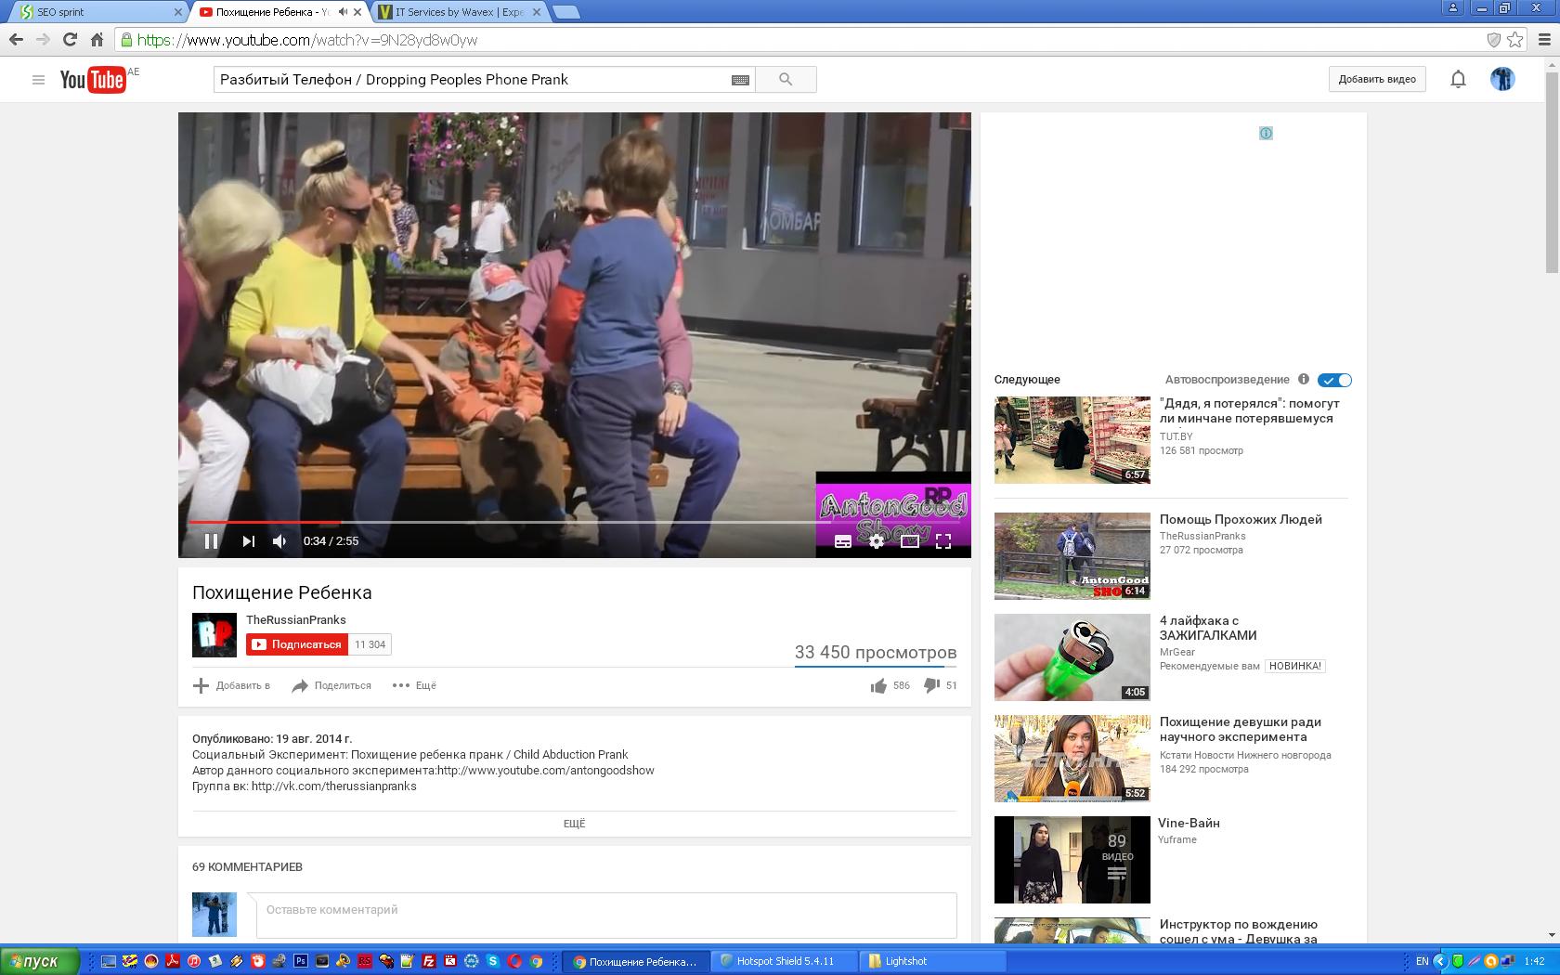
Task: Click the 'Добавить видео' upload button
Action: point(1377,80)
